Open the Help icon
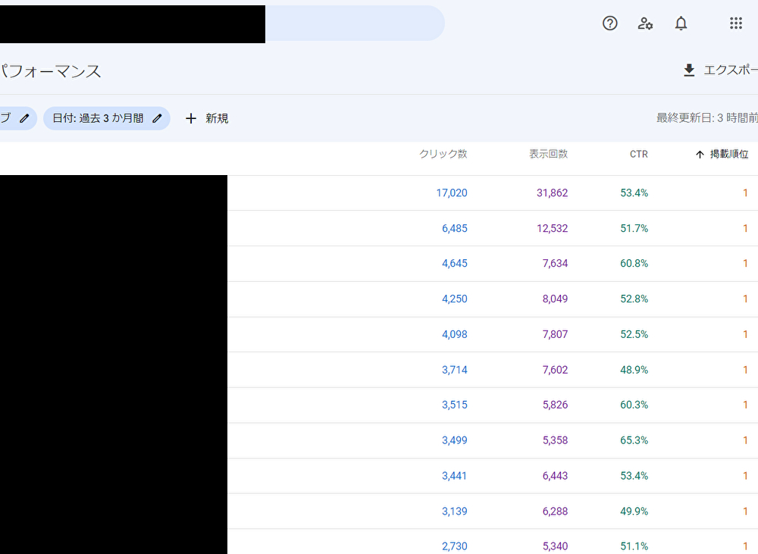This screenshot has width=758, height=554. pos(610,23)
